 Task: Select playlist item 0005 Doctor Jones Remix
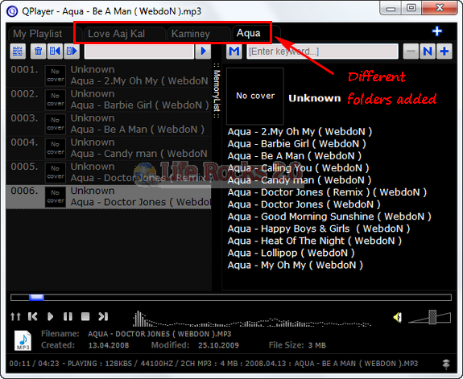(109, 172)
